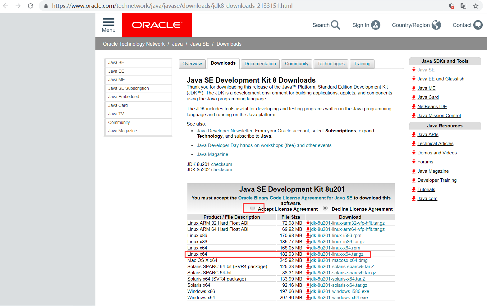Click the Java SE breadcrumb link

click(200, 44)
